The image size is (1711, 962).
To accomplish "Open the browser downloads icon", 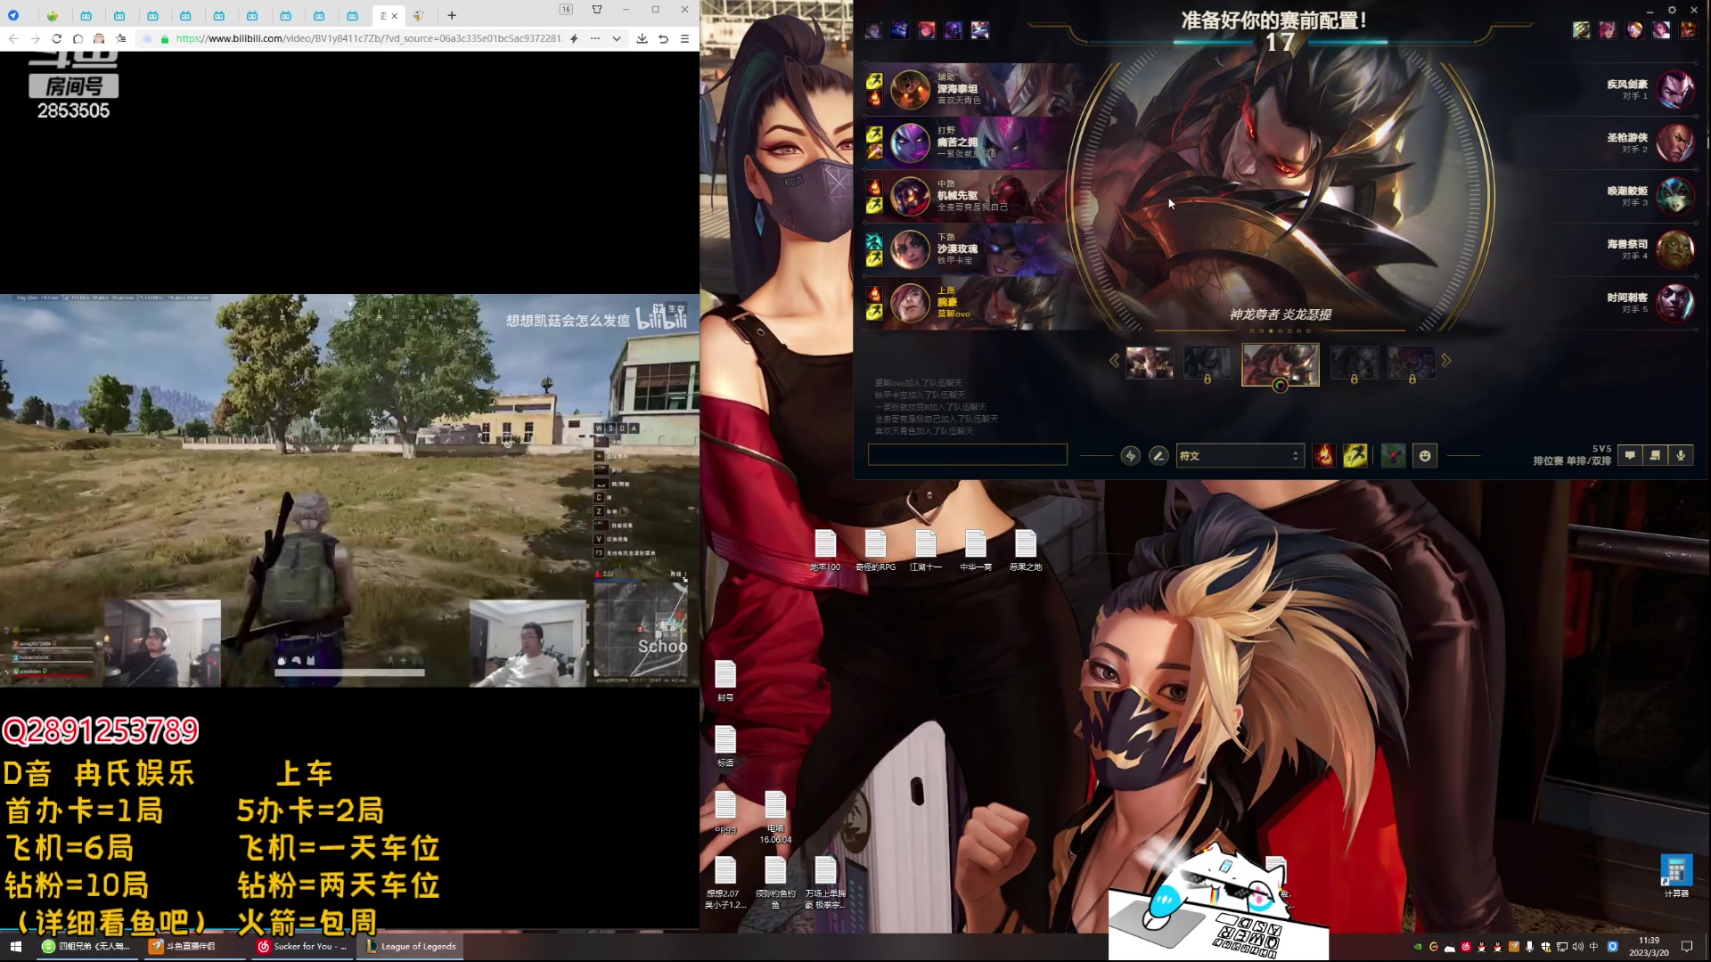I will click(642, 38).
